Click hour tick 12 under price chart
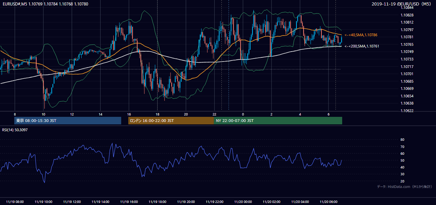This screenshot has height=205, width=436. tap(72, 114)
